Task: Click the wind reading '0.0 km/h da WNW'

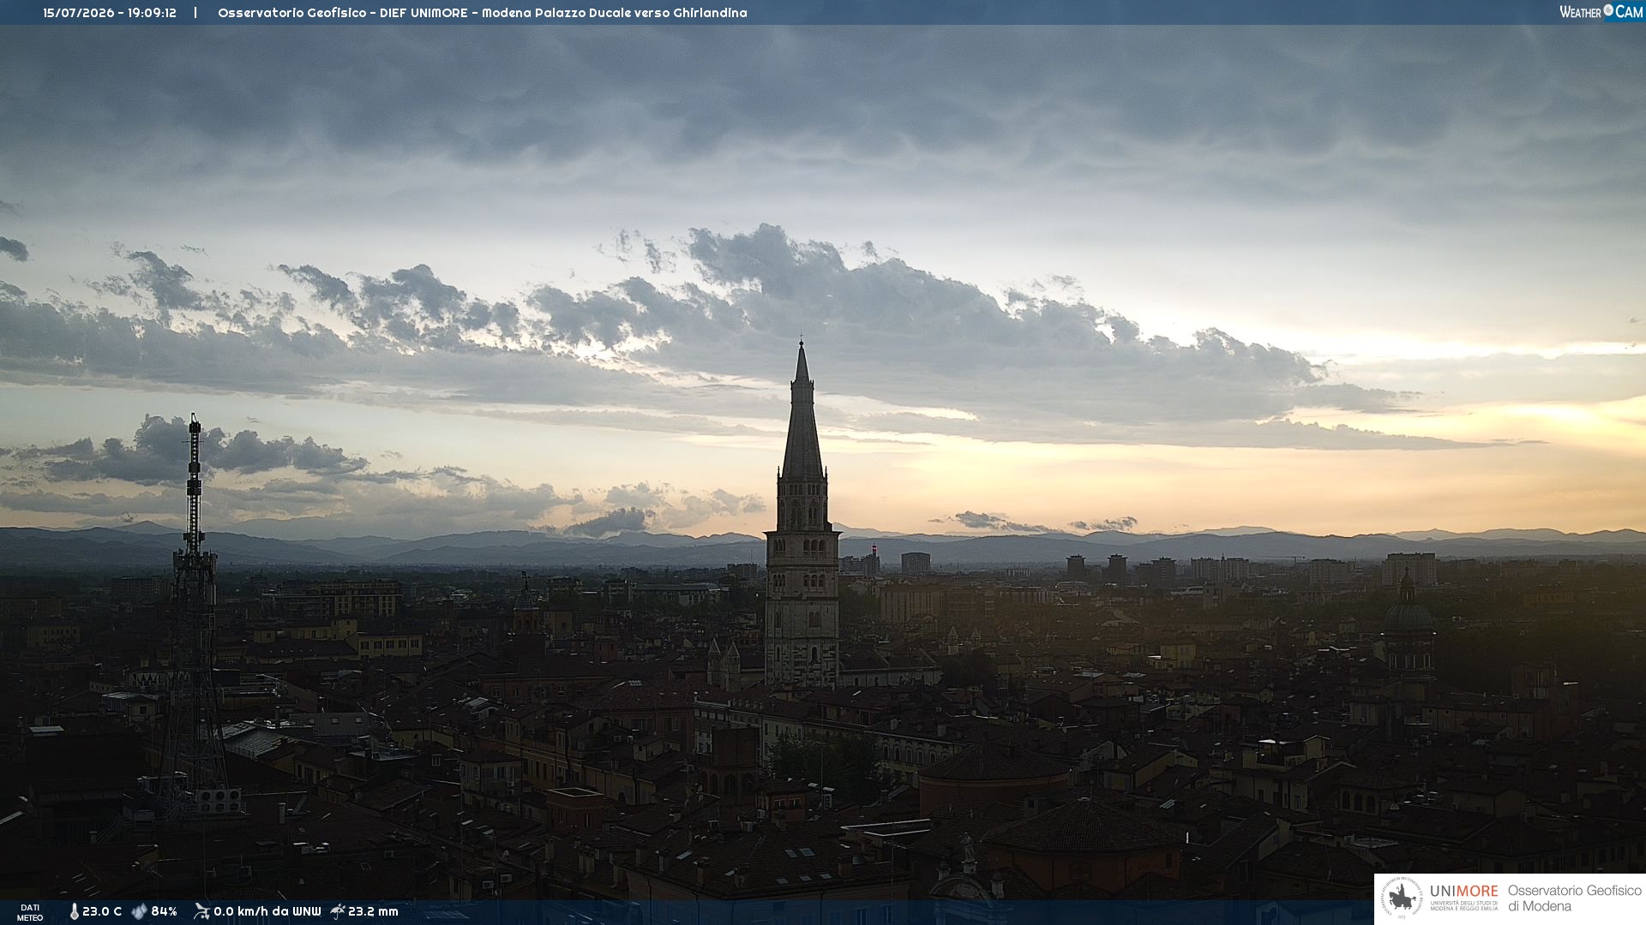Action: [267, 911]
